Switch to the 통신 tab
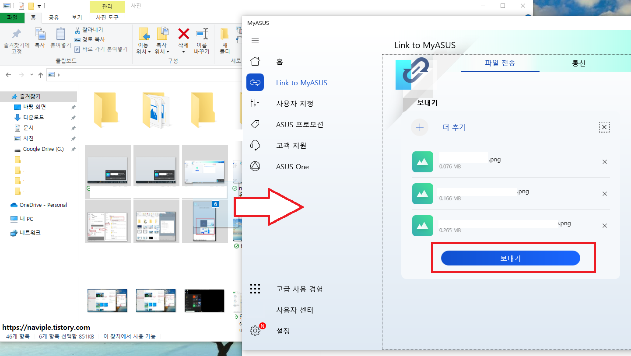 point(579,63)
